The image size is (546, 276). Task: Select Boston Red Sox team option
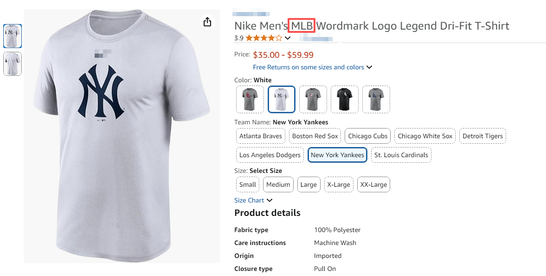pos(315,136)
